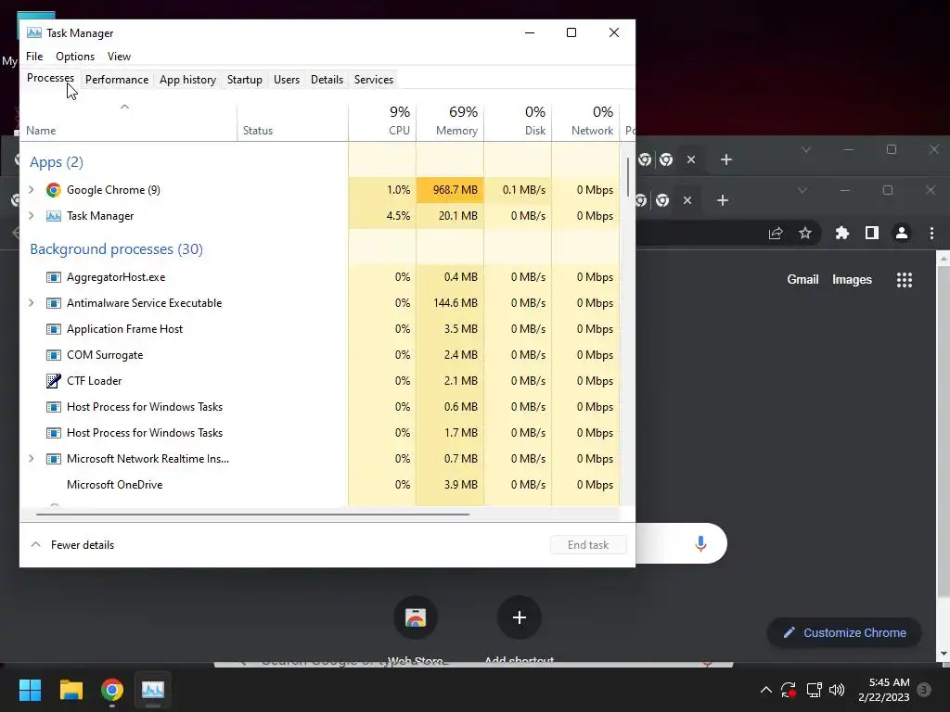Sort processes by Name column header
950x712 pixels.
tap(128, 121)
